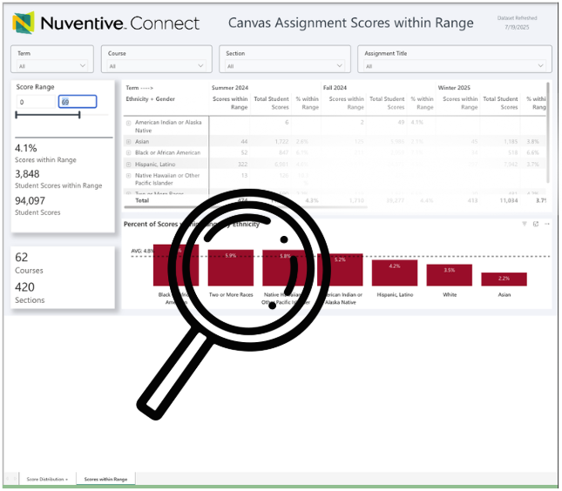Open the Course filter dropdown
Screen dimensions: 562x491
pos(156,65)
